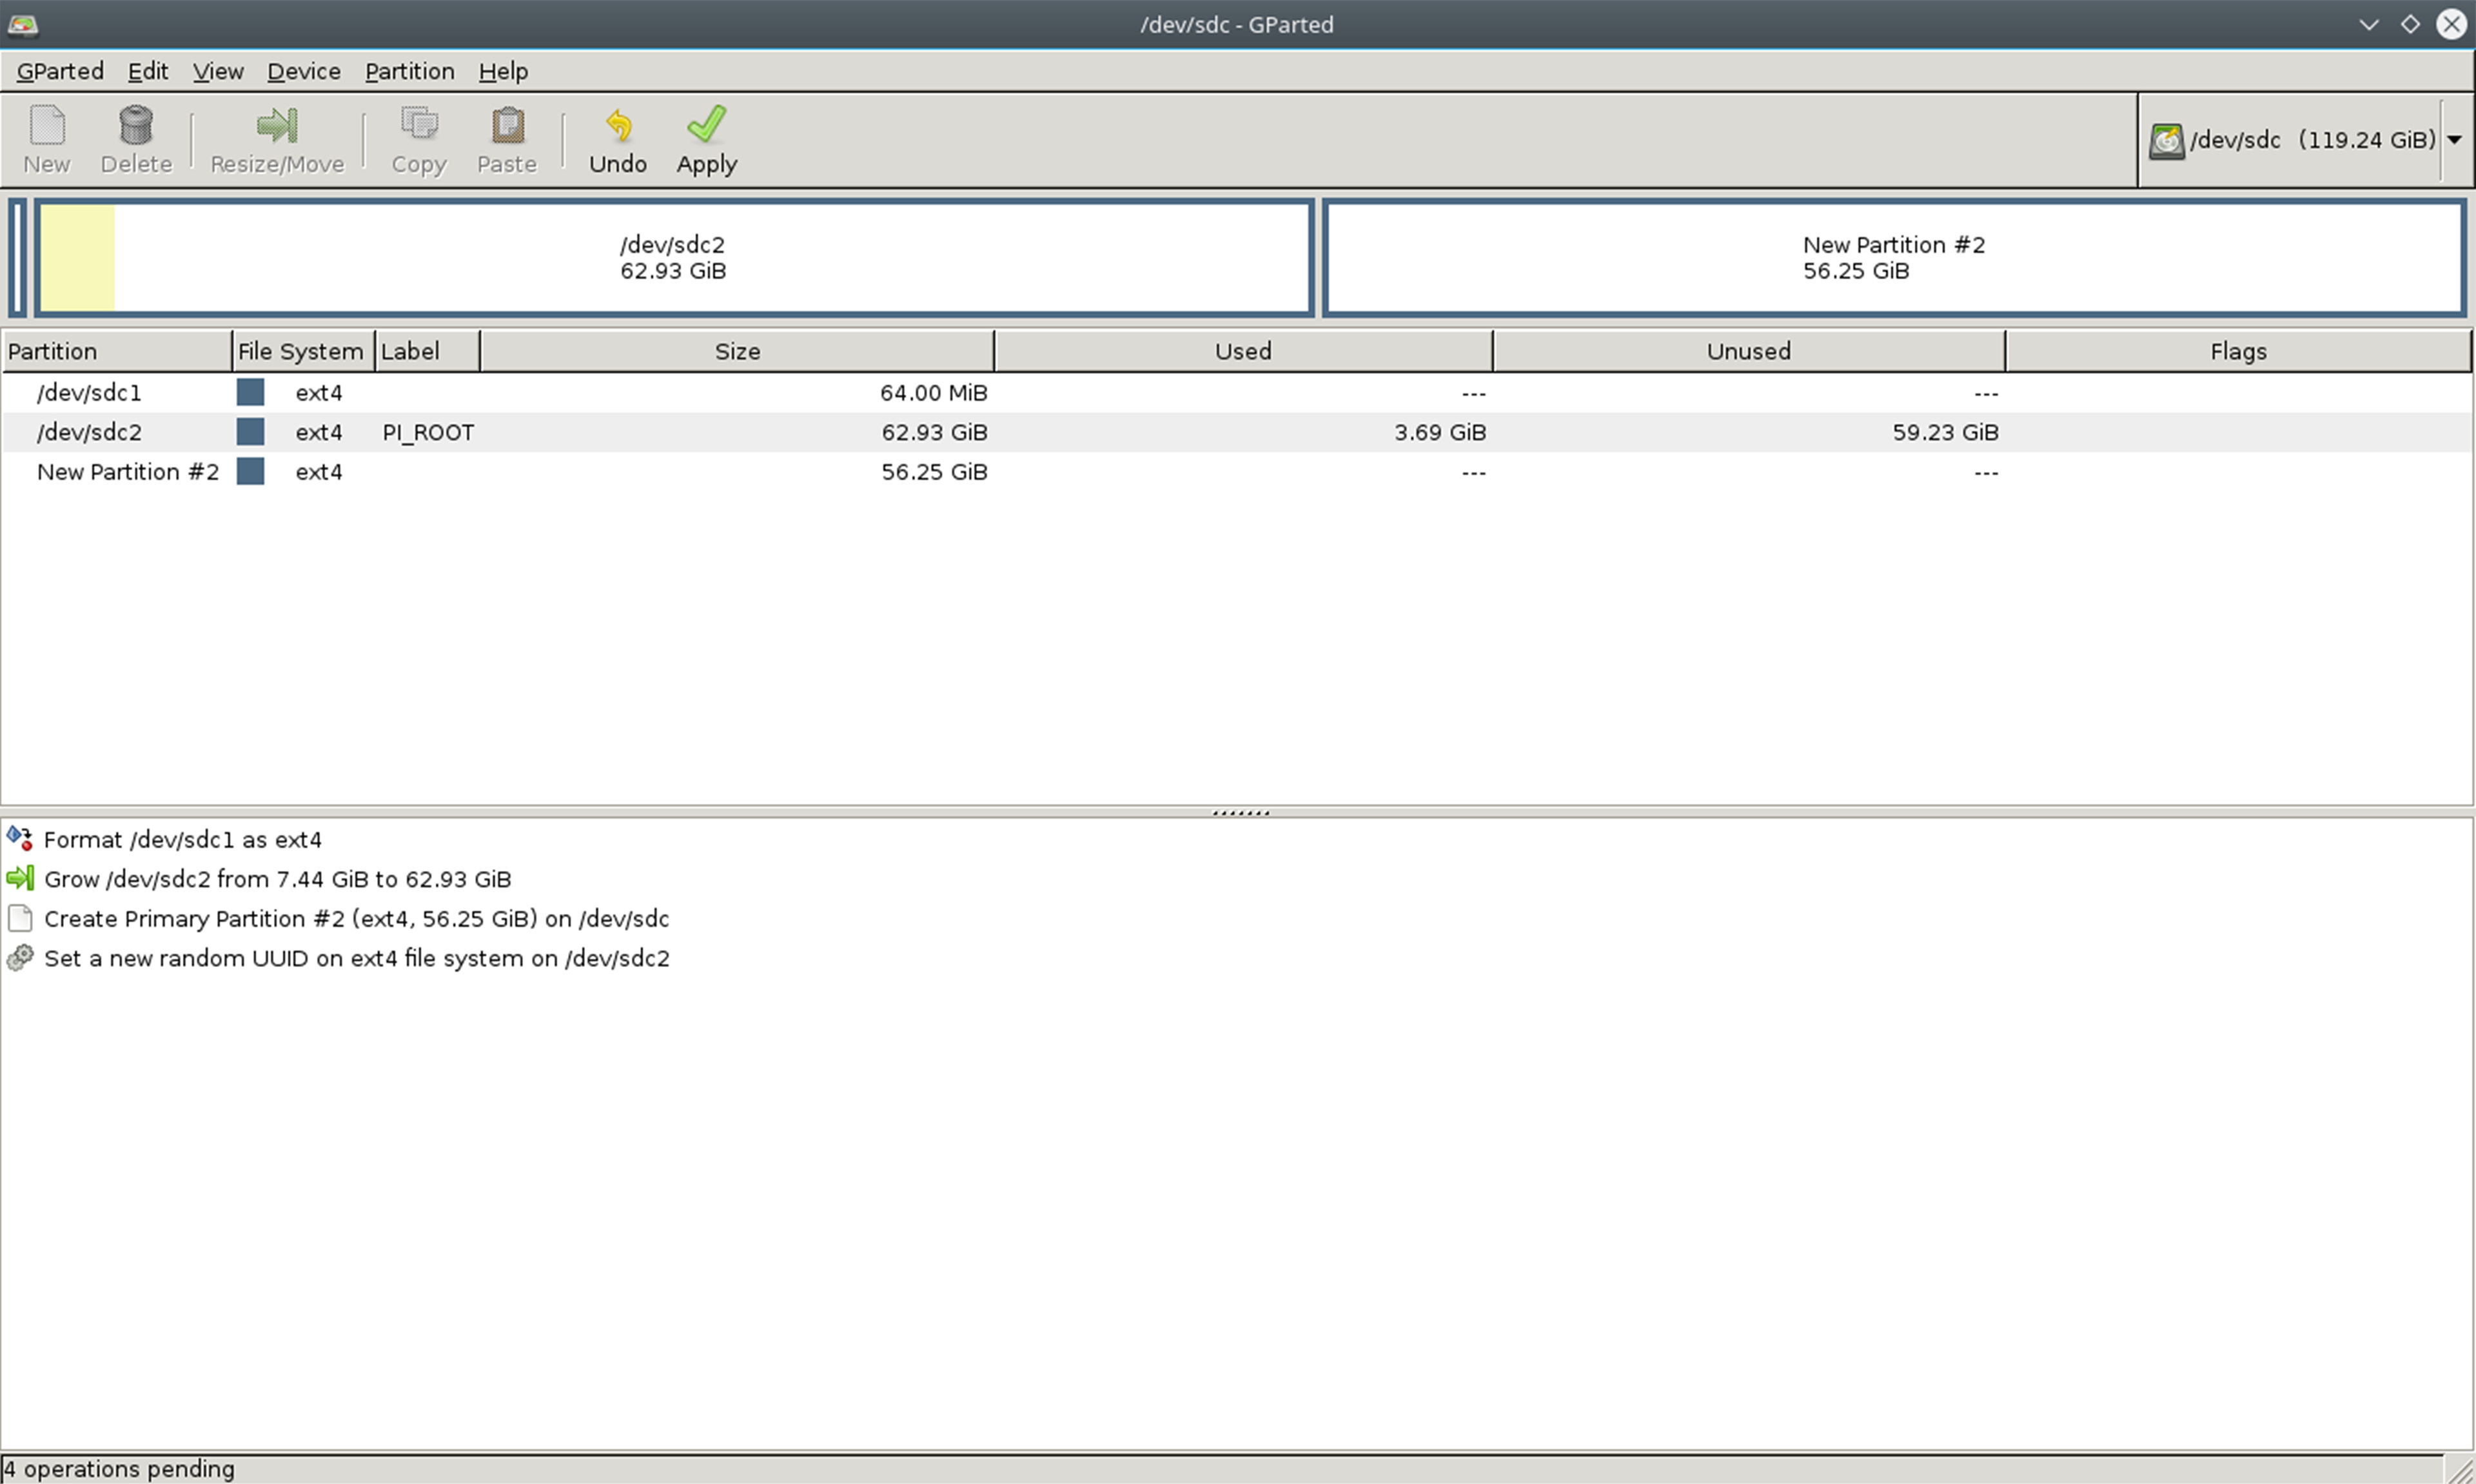Click the PI_ROOT label cell
2476x1484 pixels.
pyautogui.click(x=428, y=432)
